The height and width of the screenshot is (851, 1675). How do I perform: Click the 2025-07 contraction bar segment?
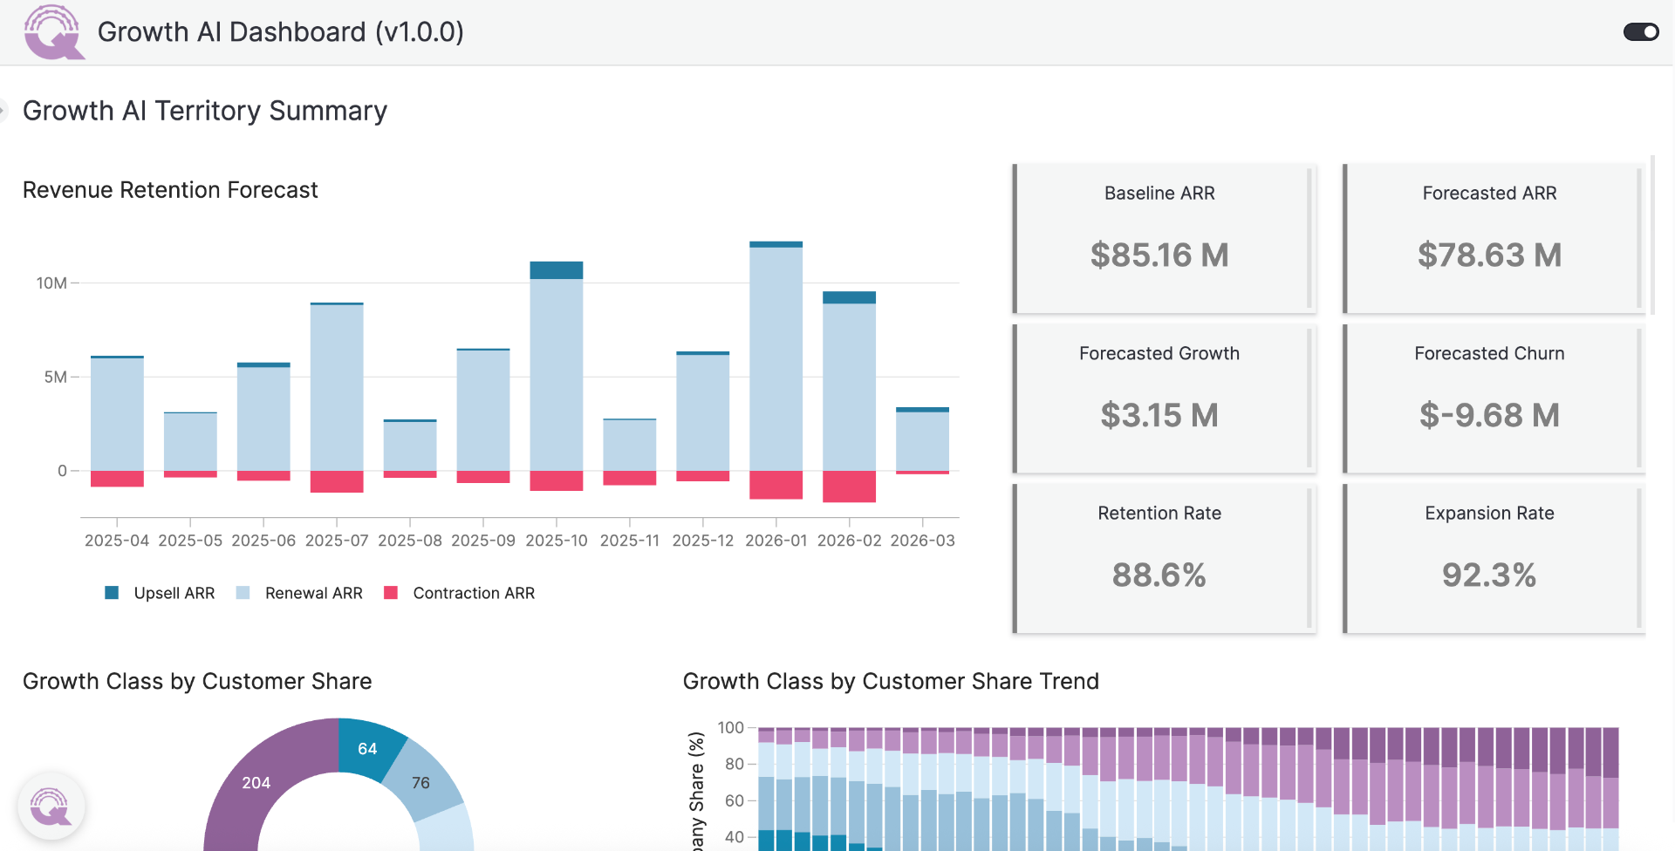click(x=337, y=481)
